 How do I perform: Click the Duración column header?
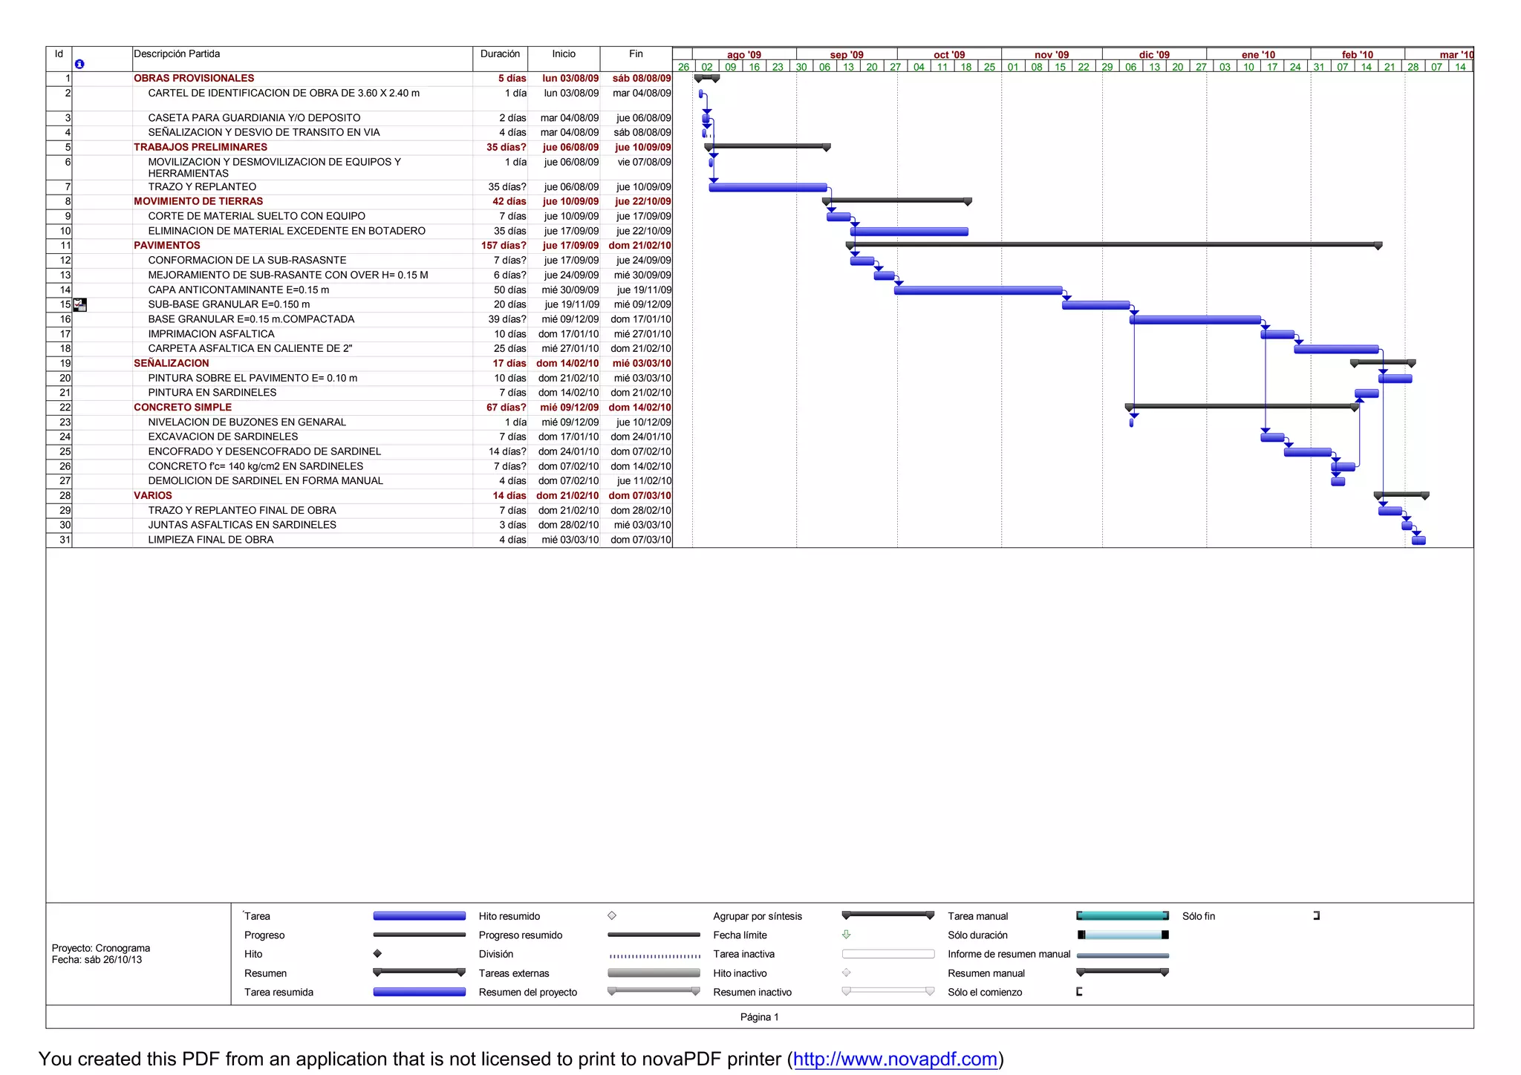click(x=500, y=54)
